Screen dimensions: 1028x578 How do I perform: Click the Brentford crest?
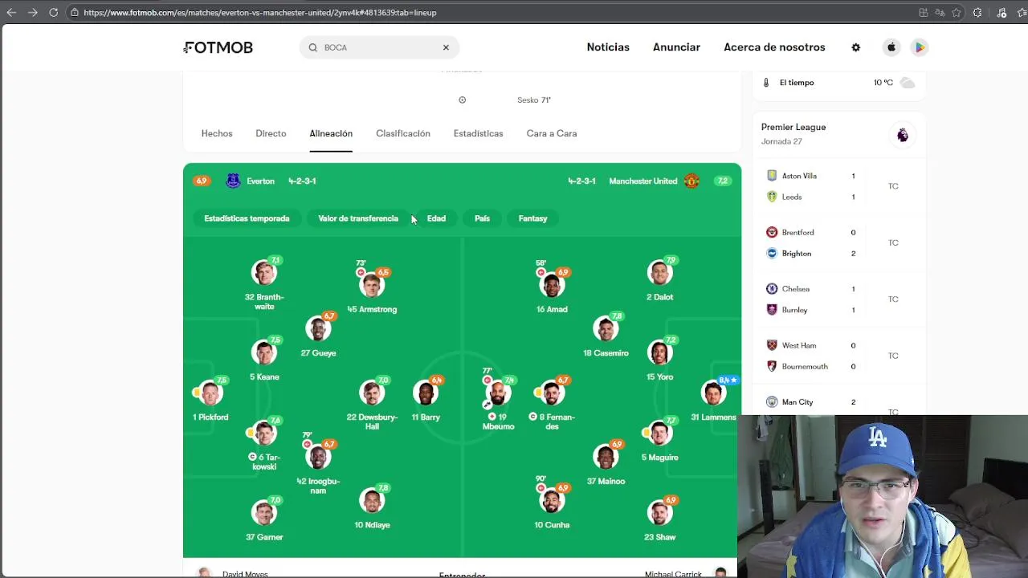coord(772,232)
